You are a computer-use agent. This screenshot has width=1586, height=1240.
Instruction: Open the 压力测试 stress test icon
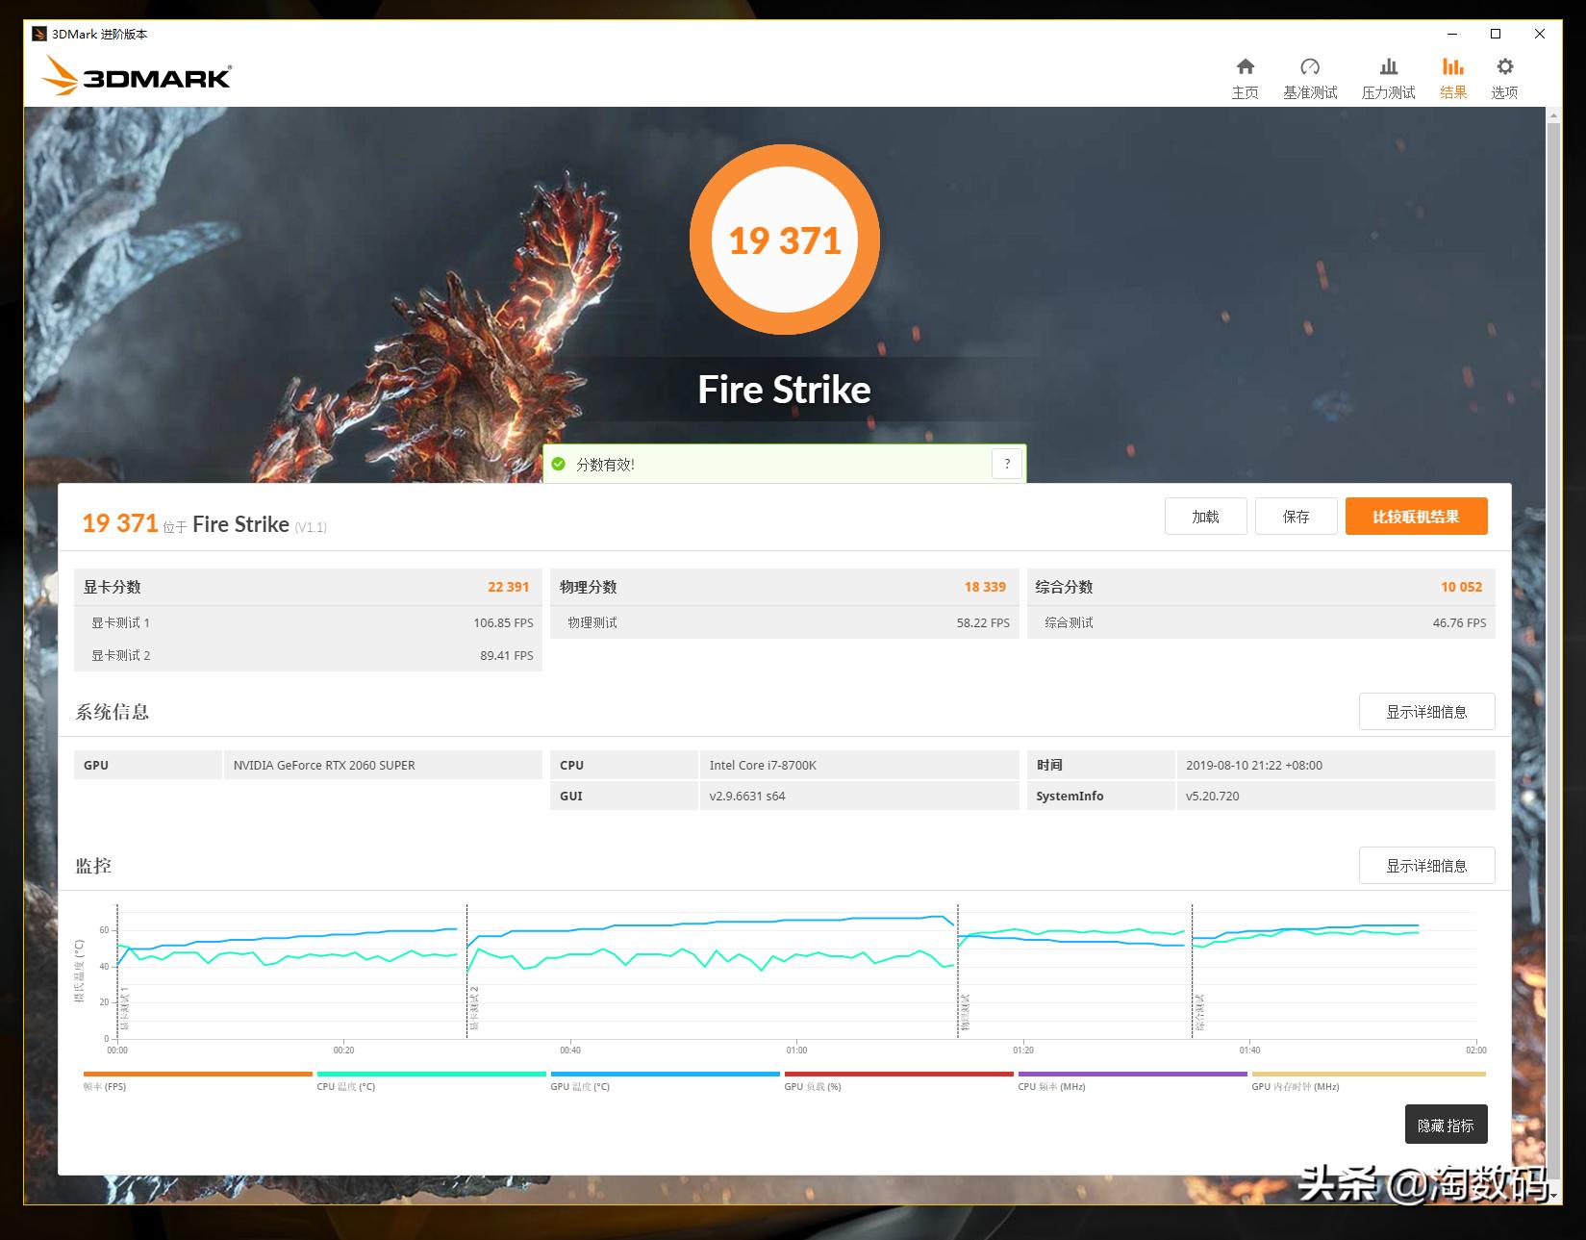(1387, 76)
